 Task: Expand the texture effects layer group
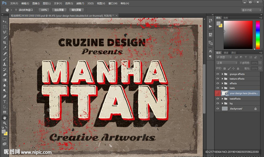[222, 79]
